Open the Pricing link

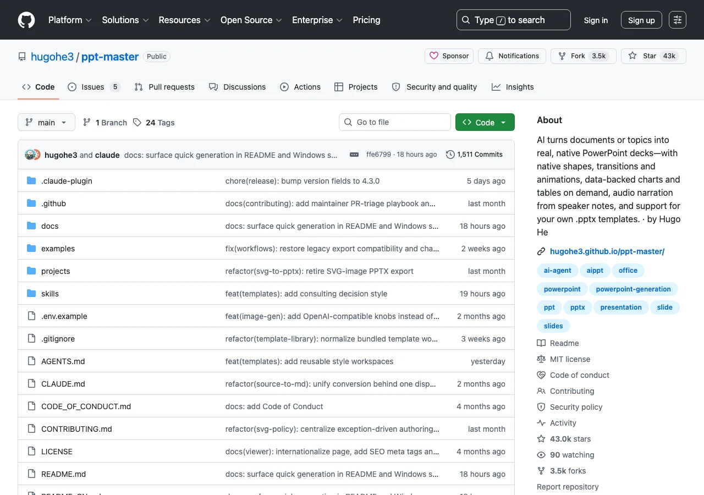pyautogui.click(x=366, y=20)
